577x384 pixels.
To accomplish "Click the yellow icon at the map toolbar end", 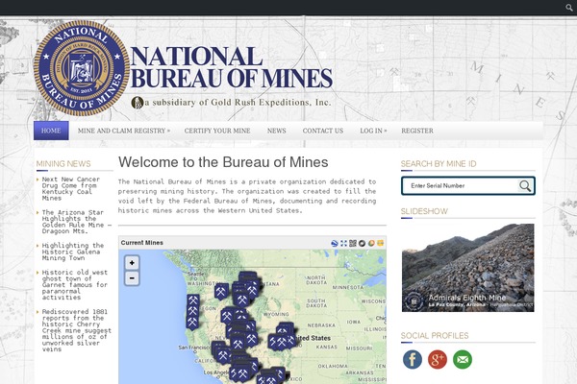I will [x=381, y=243].
